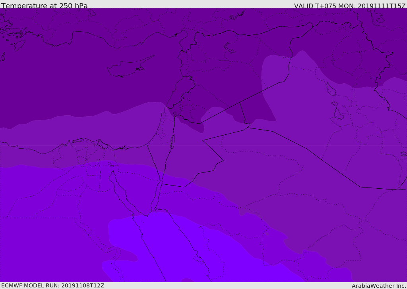The width and height of the screenshot is (407, 289).
Task: Click the Lake Assad outline in Syria
Action: pos(229,48)
